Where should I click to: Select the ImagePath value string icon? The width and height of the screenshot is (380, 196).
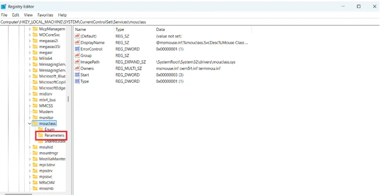pos(77,62)
